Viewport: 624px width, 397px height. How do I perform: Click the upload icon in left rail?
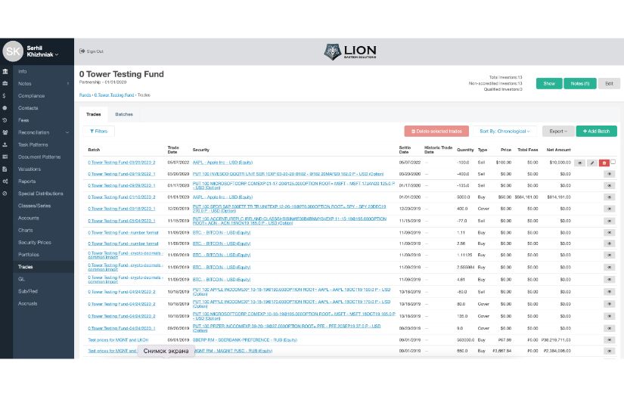coord(5,144)
